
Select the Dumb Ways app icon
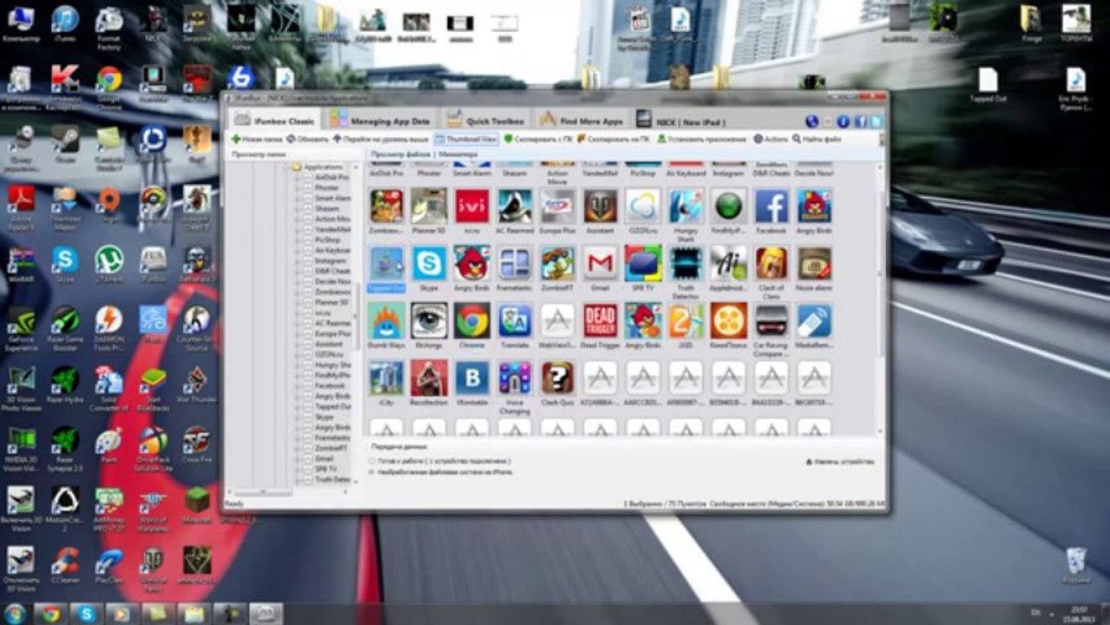point(386,320)
